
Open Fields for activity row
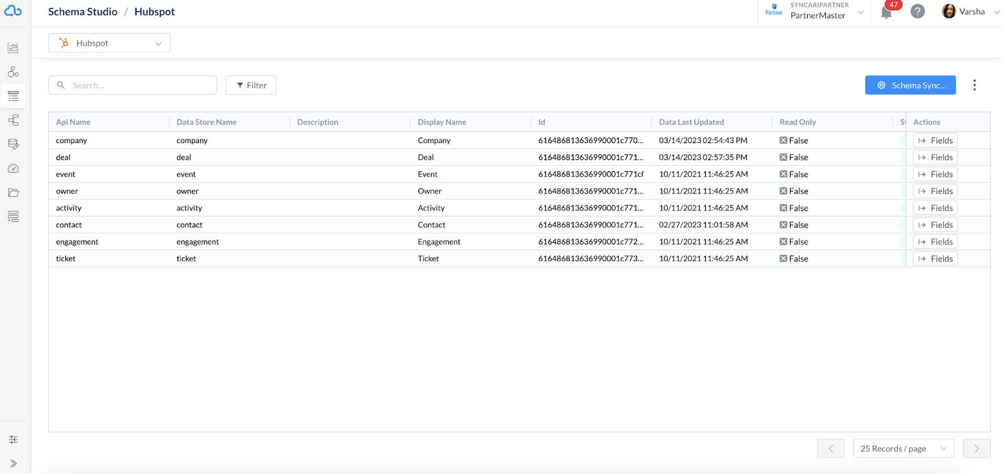point(935,208)
